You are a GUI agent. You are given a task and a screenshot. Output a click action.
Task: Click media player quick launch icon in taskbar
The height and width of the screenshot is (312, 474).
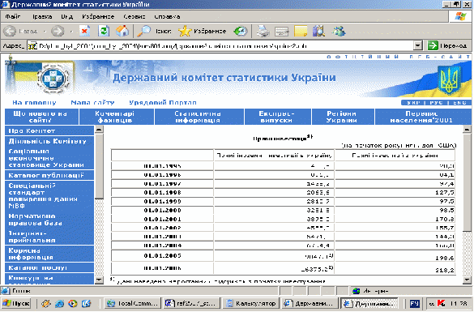click(x=73, y=303)
